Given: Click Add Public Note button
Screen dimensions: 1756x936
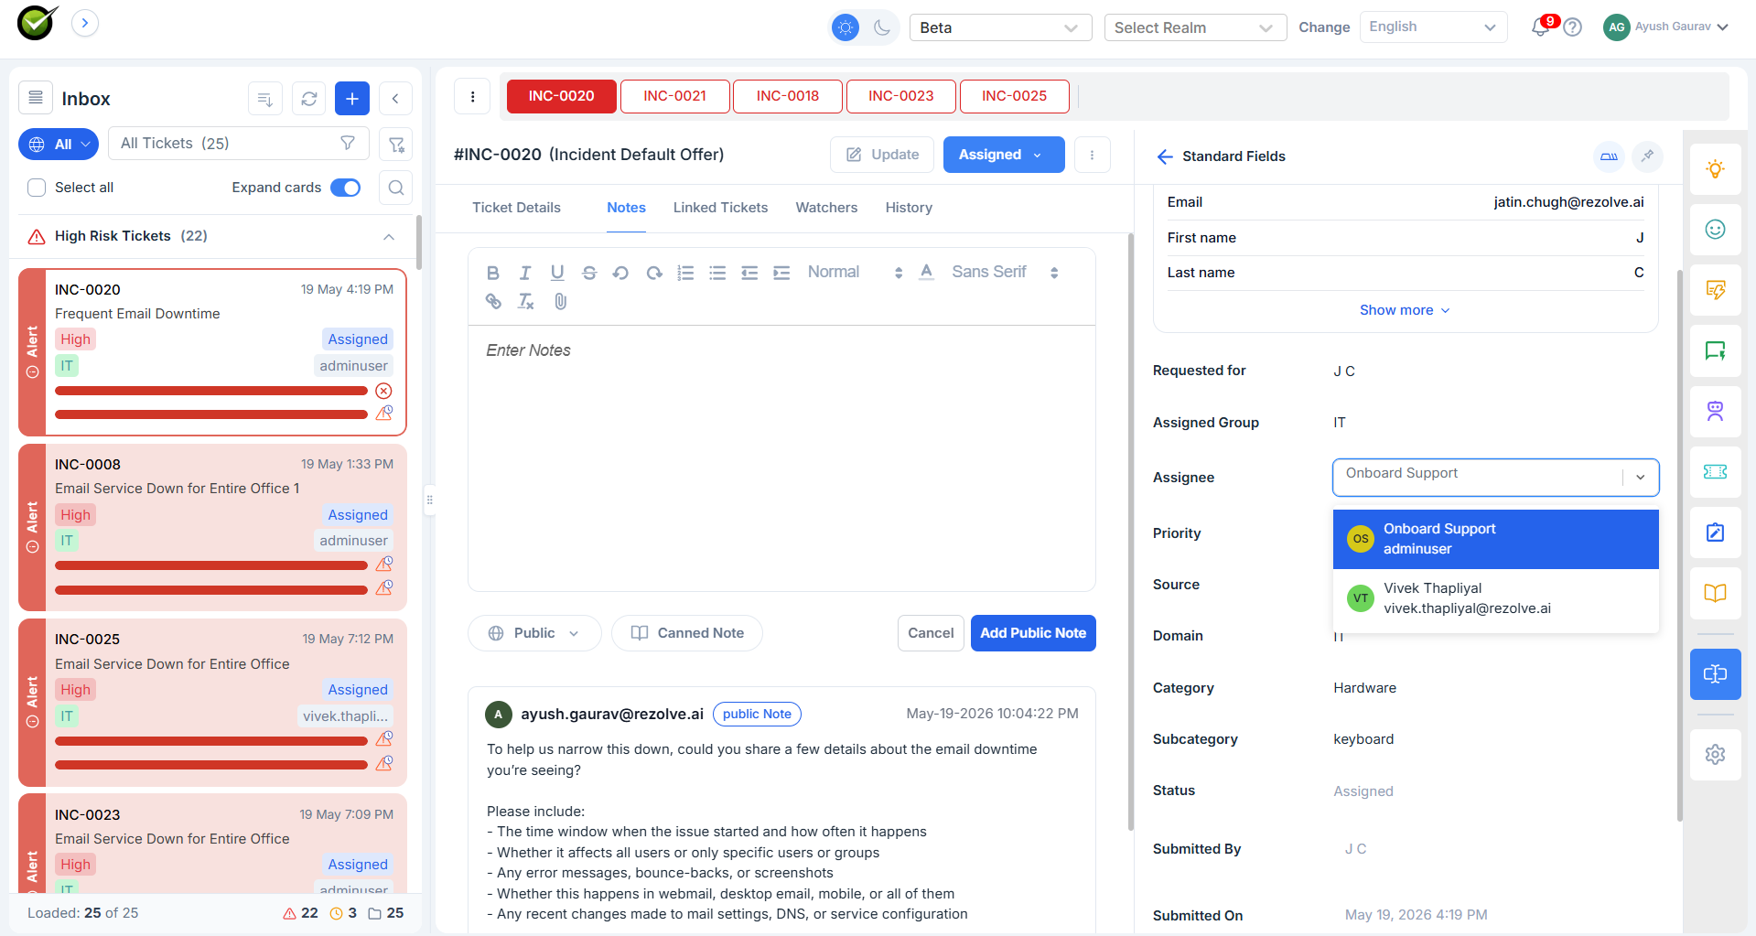Looking at the screenshot, I should pos(1032,633).
